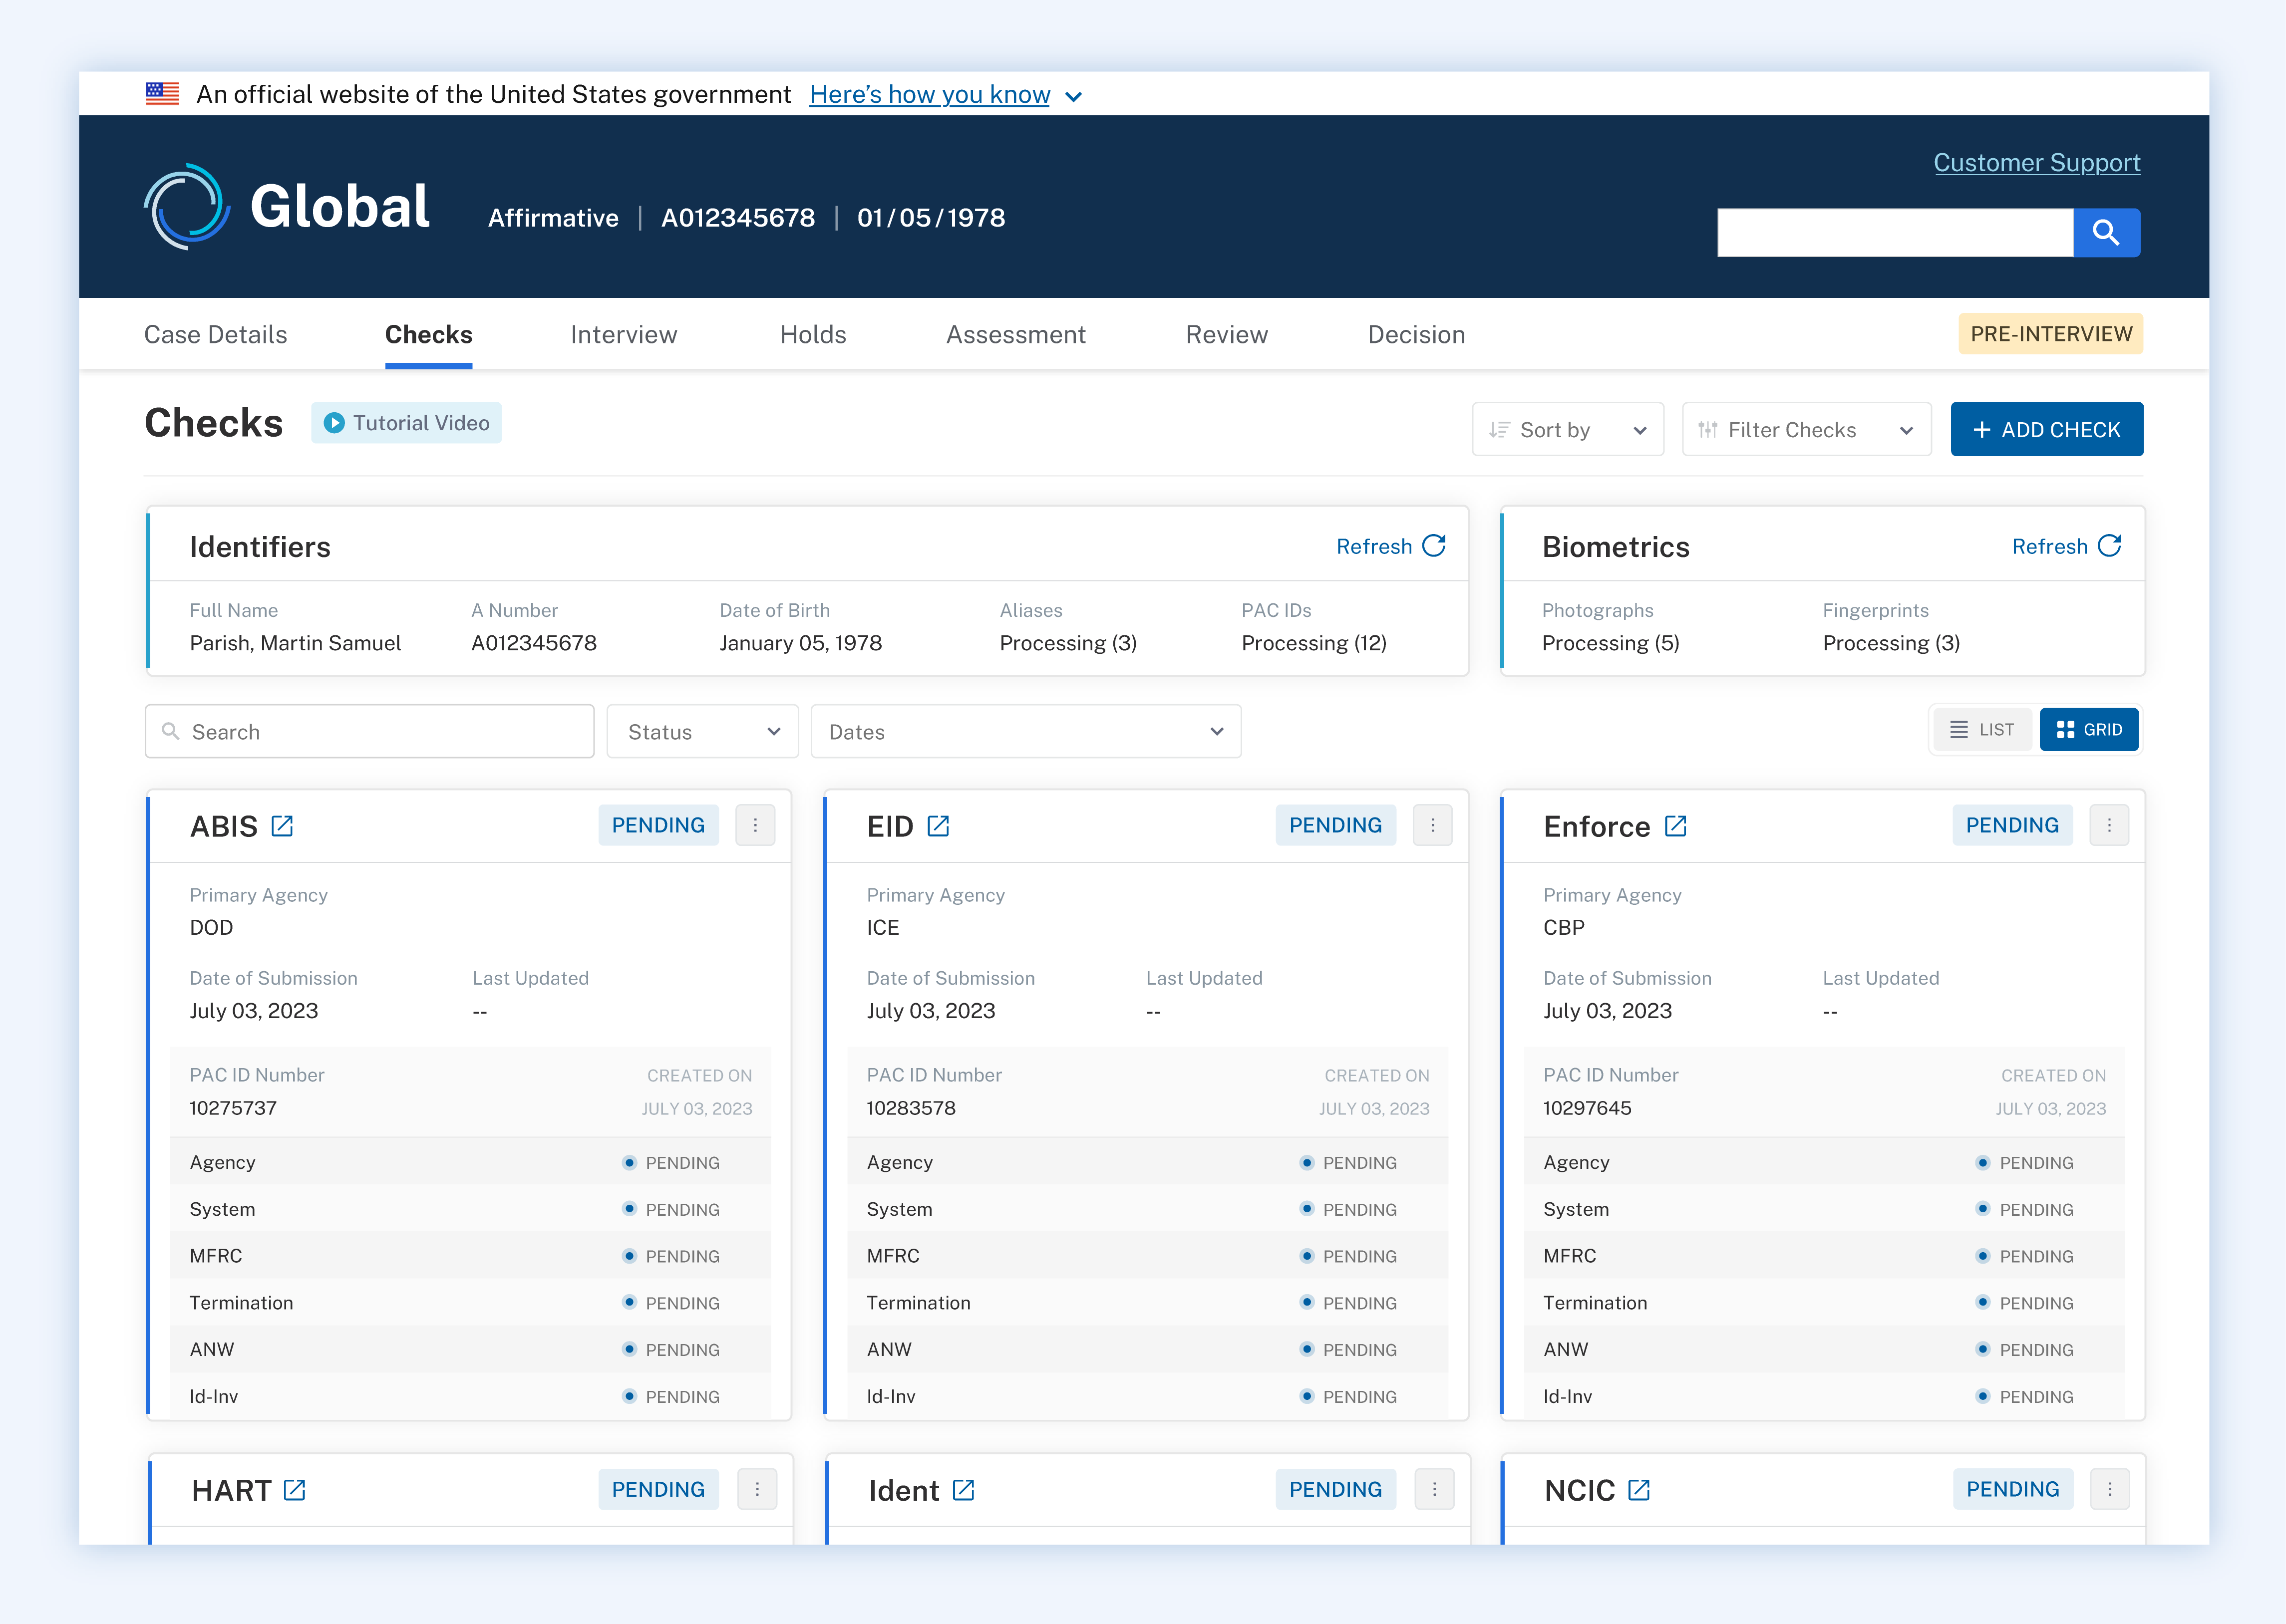
Task: Click the Filter Checks sliders icon
Action: pyautogui.click(x=1708, y=430)
